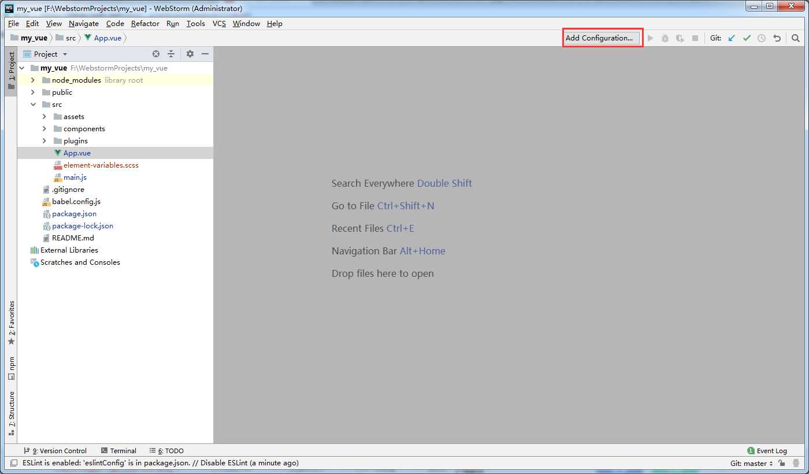Toggle tool window bars icon in status bar corner

[x=14, y=464]
